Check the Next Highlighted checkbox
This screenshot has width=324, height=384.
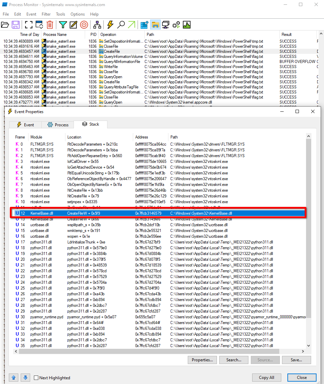(36, 378)
